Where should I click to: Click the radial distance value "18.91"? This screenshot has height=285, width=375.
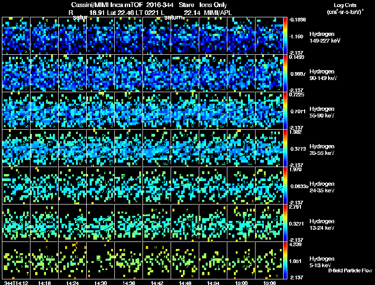tap(97, 13)
